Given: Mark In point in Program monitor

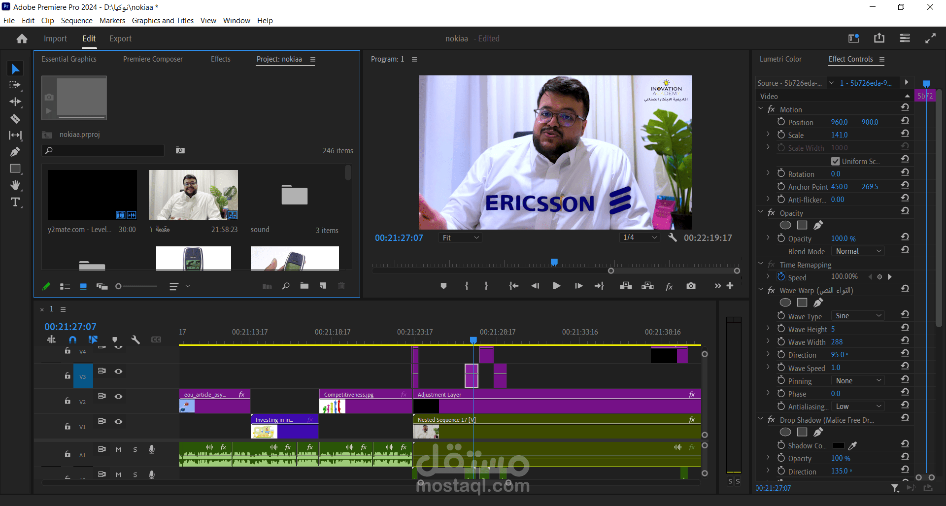Looking at the screenshot, I should pos(466,286).
